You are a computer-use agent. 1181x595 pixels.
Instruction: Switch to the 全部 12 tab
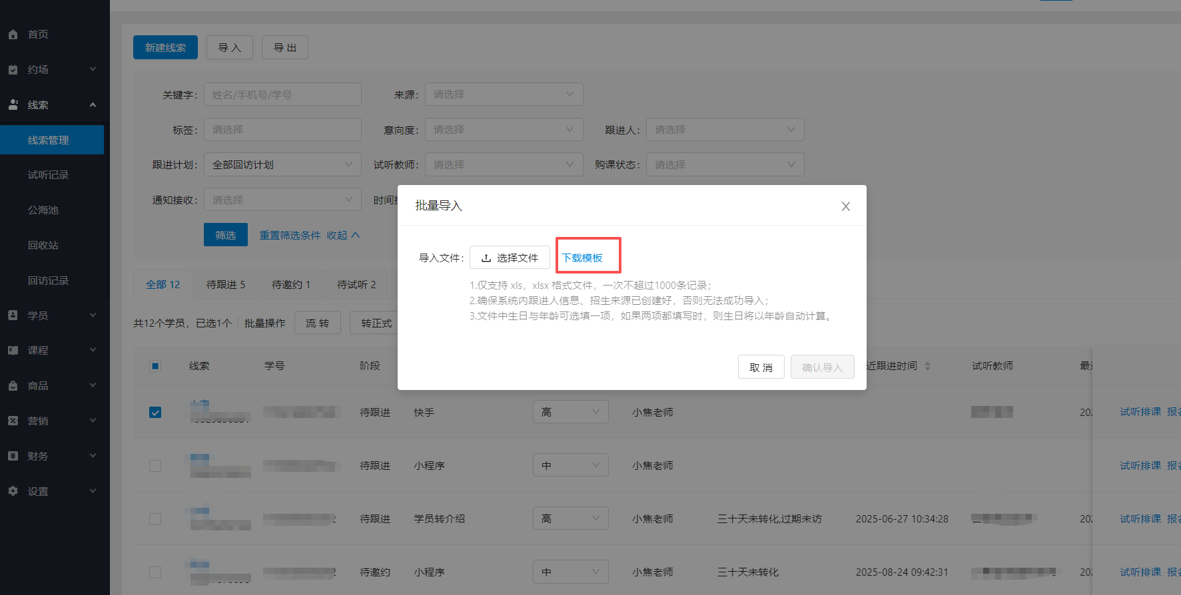tap(163, 284)
